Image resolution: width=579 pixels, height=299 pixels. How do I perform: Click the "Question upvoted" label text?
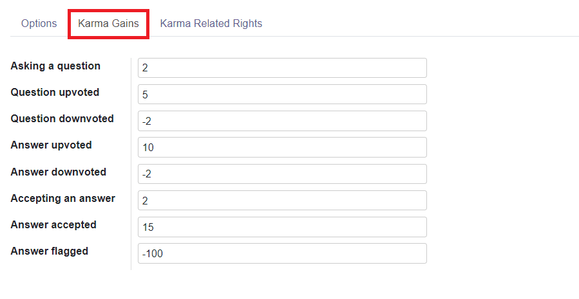(55, 93)
